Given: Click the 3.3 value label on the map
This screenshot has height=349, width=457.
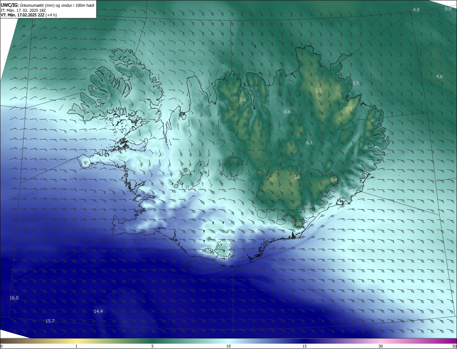Looking at the screenshot, I should pos(297,177).
